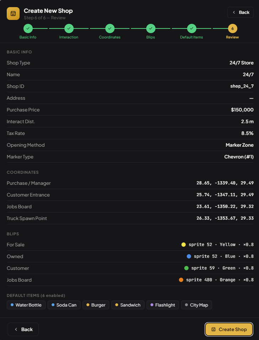Screen dimensions: 259x340
Task: Click the yellow shop icon in header
Action: 13,14
